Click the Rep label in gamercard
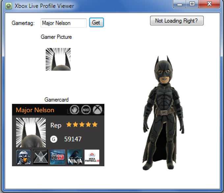Screen dimensions: 224x193 56,125
